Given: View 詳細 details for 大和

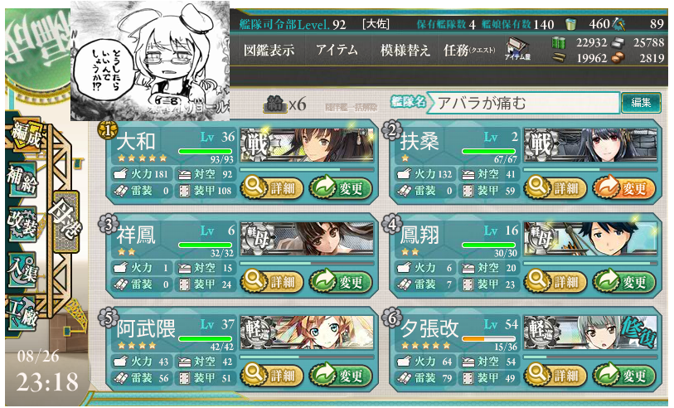Looking at the screenshot, I should [272, 188].
